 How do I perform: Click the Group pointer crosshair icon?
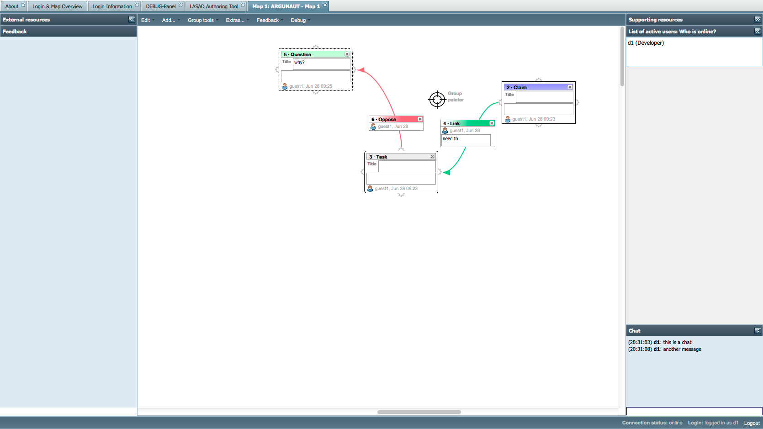(436, 100)
